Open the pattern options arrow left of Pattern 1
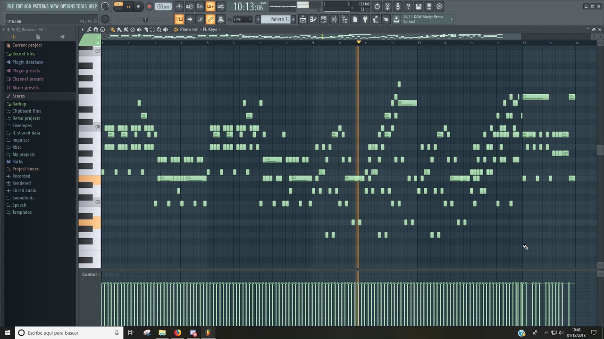Image resolution: width=604 pixels, height=339 pixels. tap(258, 19)
